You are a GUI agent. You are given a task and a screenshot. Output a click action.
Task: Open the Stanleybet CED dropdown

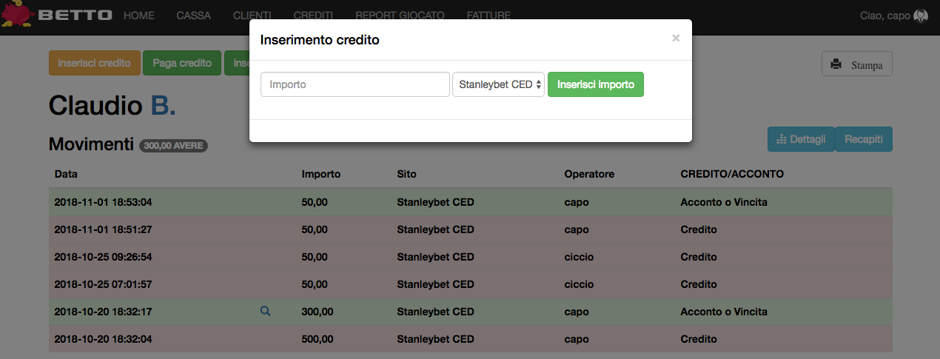point(500,84)
